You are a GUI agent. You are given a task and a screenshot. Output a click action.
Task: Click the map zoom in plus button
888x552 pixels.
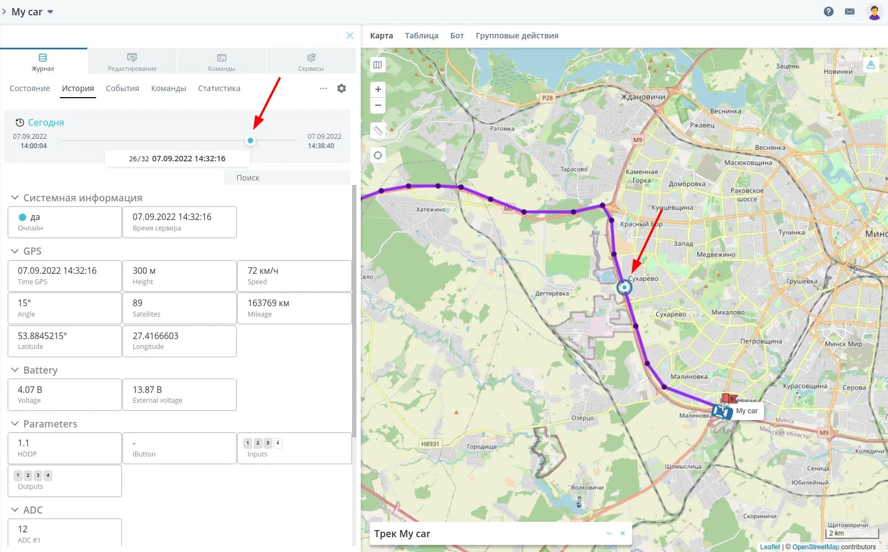(378, 89)
